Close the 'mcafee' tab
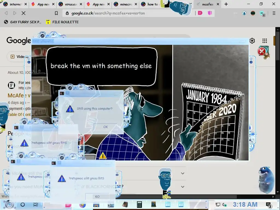 [x=218, y=4]
